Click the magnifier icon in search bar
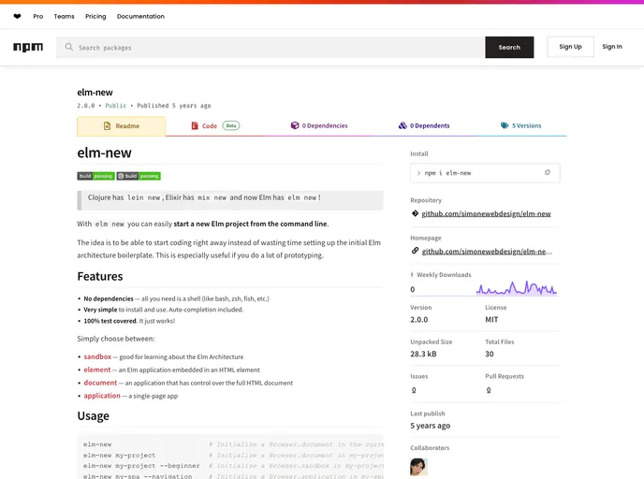Viewport: 644px width, 479px height. (69, 47)
